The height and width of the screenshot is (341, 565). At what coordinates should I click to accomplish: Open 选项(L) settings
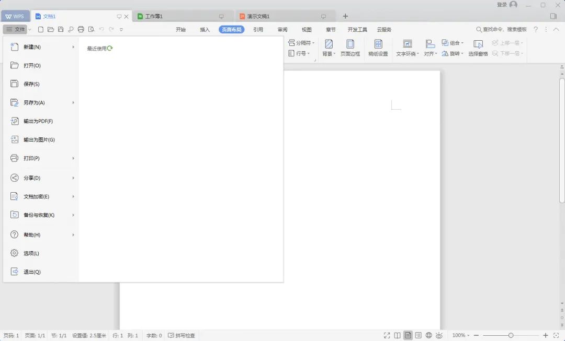pos(41,253)
